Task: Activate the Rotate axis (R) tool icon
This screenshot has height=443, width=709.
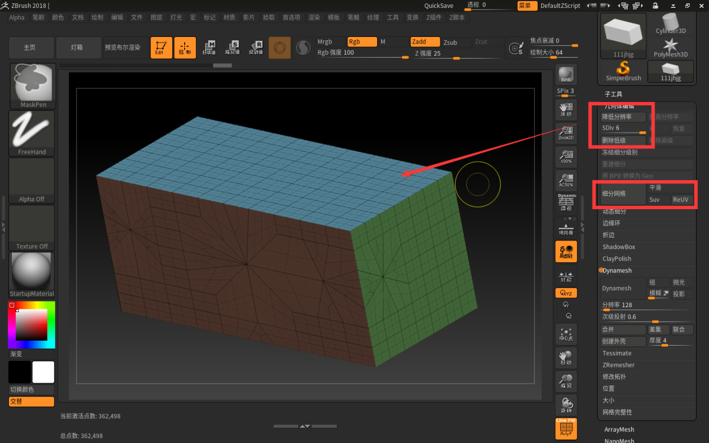Action: click(x=256, y=48)
